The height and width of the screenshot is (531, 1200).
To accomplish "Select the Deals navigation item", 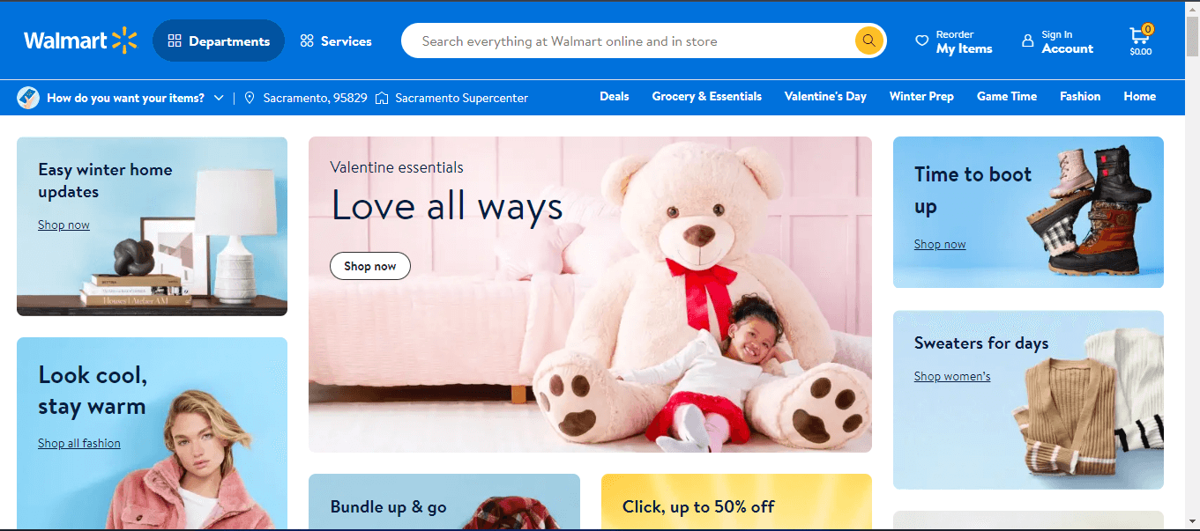I will tap(615, 97).
